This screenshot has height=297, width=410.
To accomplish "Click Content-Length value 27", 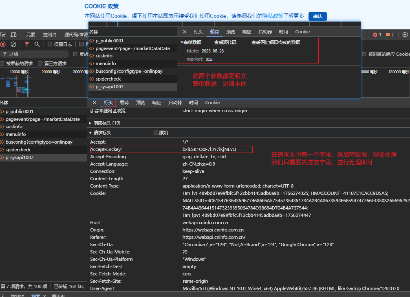I will click(185, 179).
